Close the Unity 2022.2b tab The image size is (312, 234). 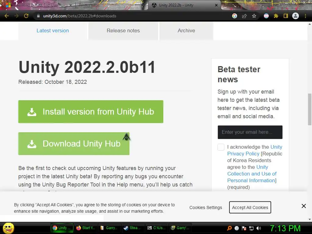[x=216, y=5]
